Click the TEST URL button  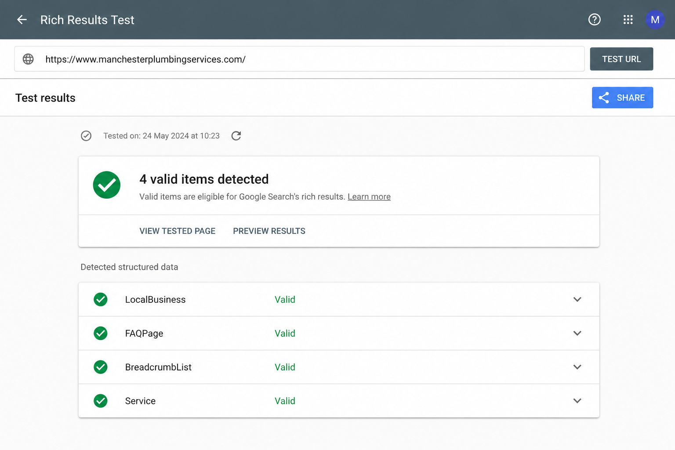(621, 59)
